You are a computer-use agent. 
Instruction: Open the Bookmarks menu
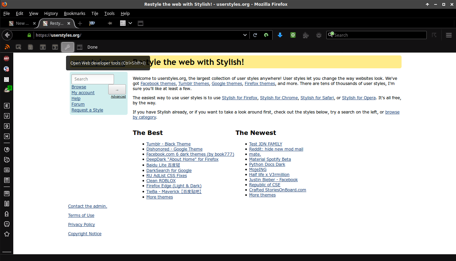coord(75,14)
